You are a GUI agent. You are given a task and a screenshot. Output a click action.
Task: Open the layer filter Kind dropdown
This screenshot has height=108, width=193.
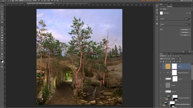click(x=163, y=56)
